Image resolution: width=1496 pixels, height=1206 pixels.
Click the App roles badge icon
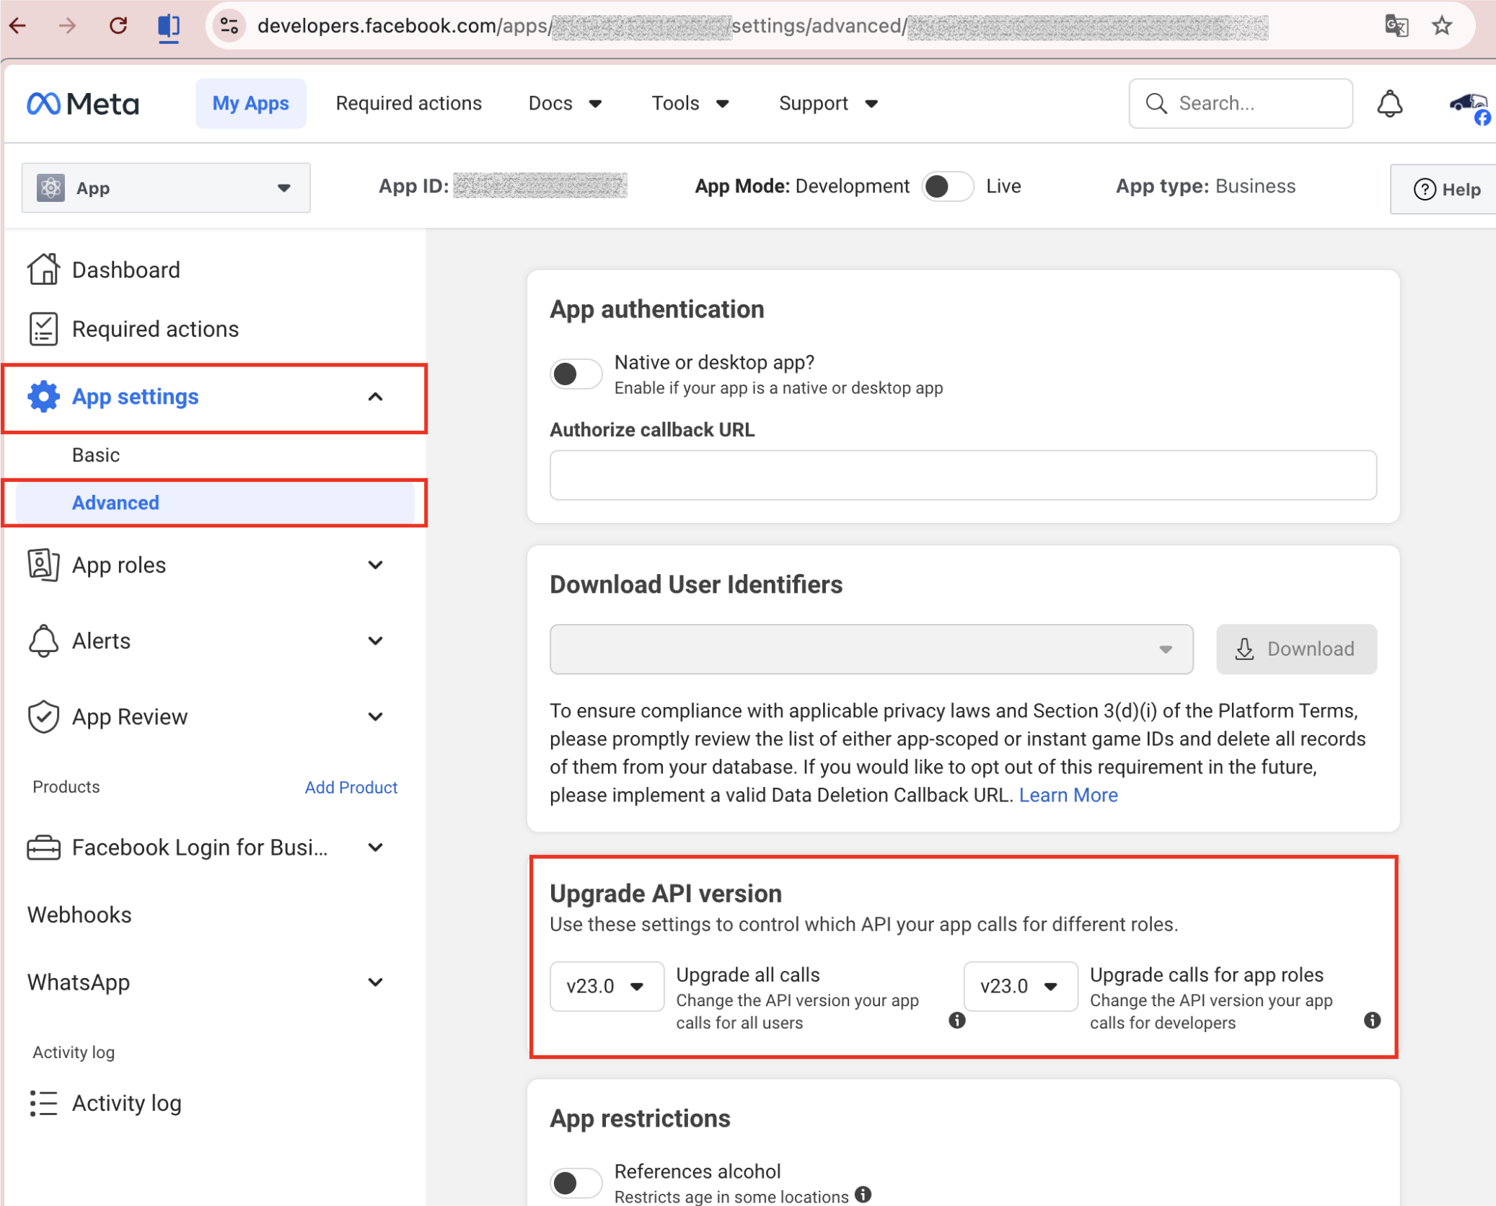pyautogui.click(x=43, y=565)
